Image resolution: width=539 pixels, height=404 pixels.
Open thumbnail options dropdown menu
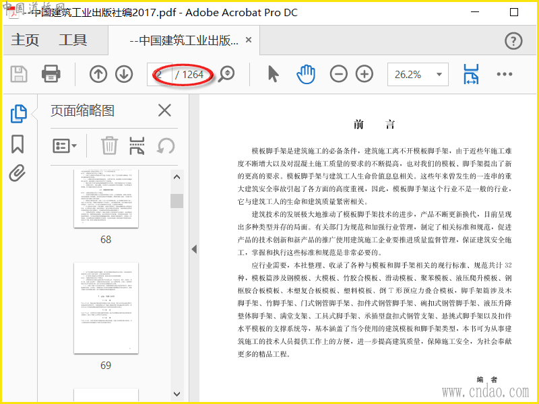tap(65, 146)
